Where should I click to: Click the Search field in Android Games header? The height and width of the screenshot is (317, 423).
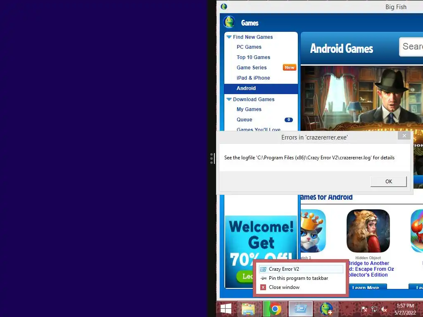click(411, 47)
